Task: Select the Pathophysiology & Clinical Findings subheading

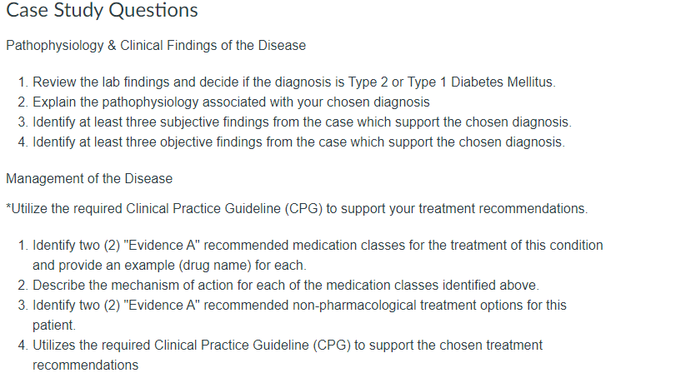Action: pos(156,45)
